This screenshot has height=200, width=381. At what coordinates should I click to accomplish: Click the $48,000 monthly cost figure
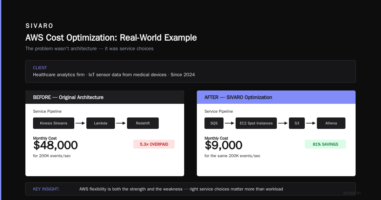click(x=56, y=145)
